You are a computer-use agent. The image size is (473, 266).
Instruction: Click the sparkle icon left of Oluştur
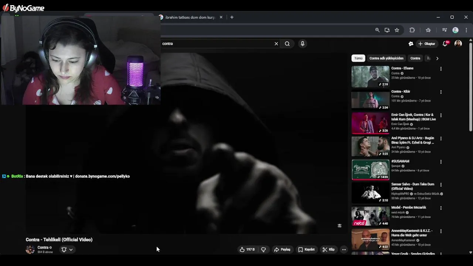pos(411,44)
